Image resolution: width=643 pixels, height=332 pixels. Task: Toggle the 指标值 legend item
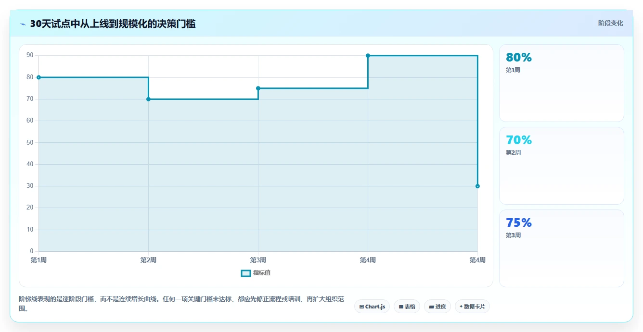(256, 273)
